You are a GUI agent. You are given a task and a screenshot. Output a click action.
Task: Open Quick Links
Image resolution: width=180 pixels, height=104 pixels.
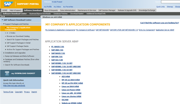(x=160, y=7)
